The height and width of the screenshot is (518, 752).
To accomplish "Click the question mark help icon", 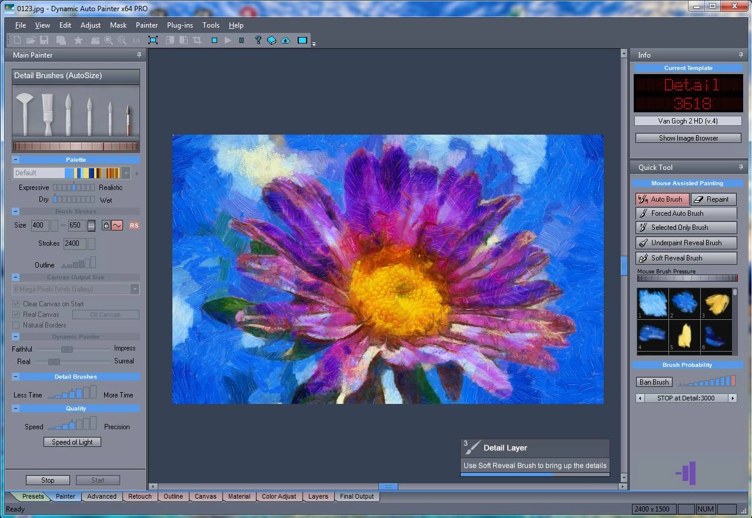I will (258, 40).
